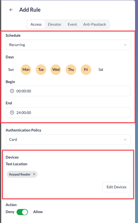Click the Edit Devices button
This screenshot has width=138, height=223.
pyautogui.click(x=117, y=187)
